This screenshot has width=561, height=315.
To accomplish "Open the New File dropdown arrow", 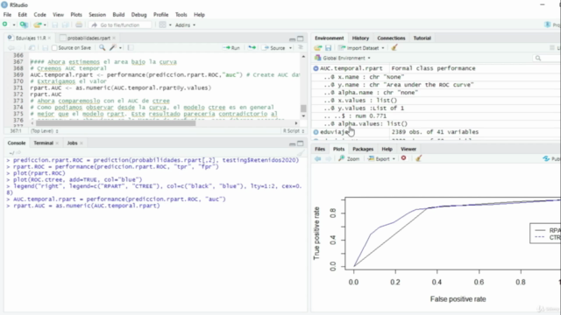I will [14, 25].
